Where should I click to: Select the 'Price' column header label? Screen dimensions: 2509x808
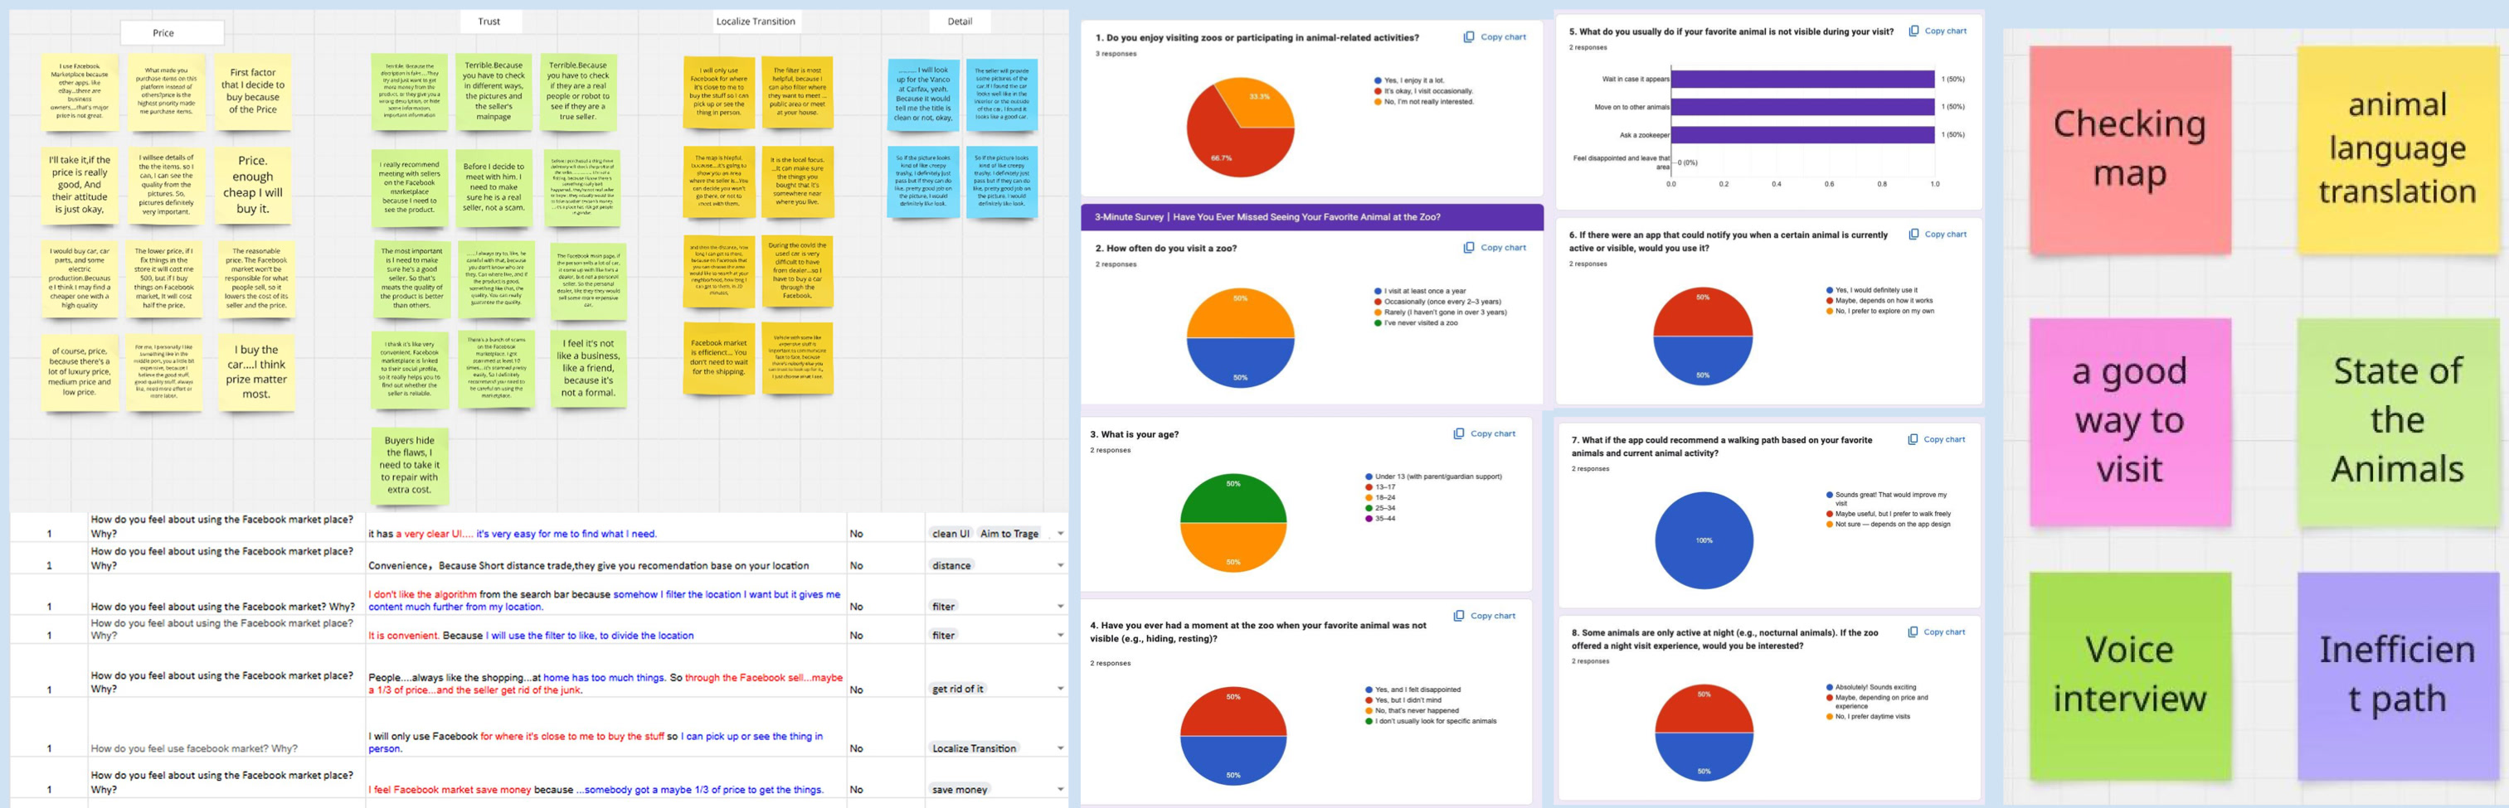pos(173,32)
